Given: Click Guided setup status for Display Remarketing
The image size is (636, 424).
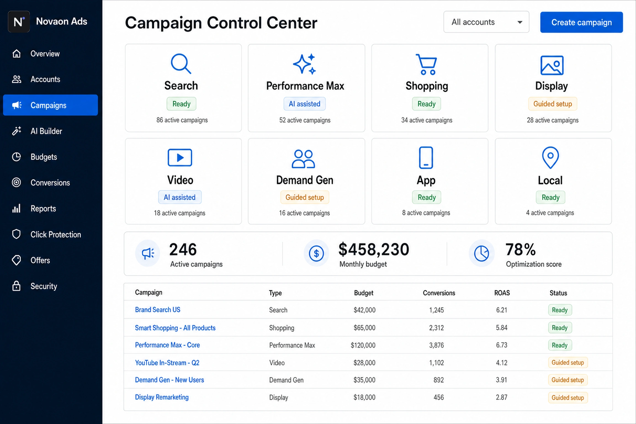Looking at the screenshot, I should pyautogui.click(x=568, y=397).
